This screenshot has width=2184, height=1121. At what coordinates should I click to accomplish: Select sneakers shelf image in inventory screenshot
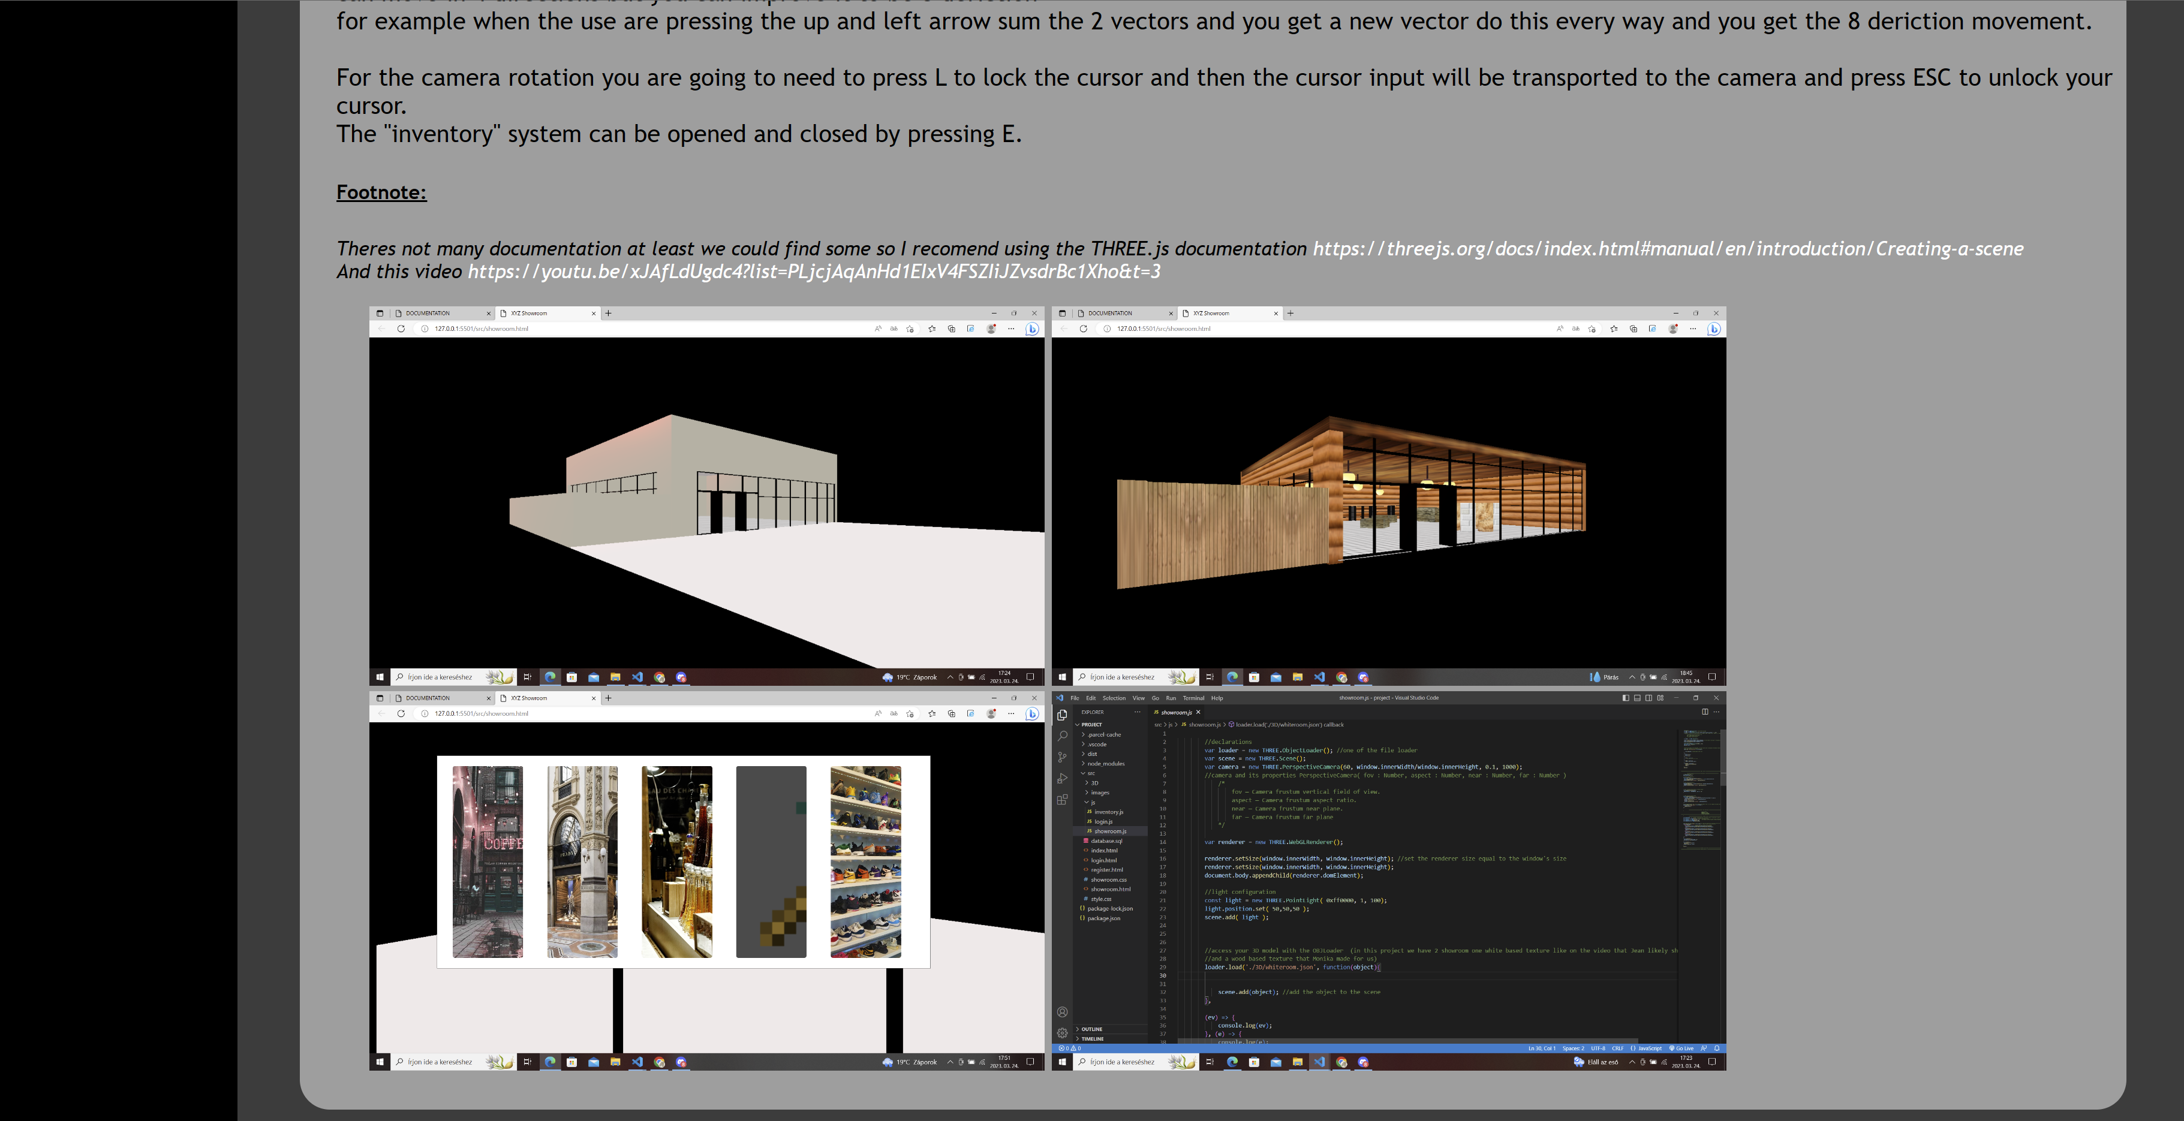(x=866, y=861)
